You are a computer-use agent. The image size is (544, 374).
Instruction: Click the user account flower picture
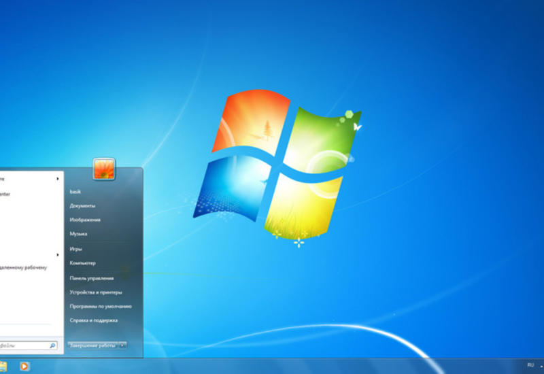(x=104, y=169)
